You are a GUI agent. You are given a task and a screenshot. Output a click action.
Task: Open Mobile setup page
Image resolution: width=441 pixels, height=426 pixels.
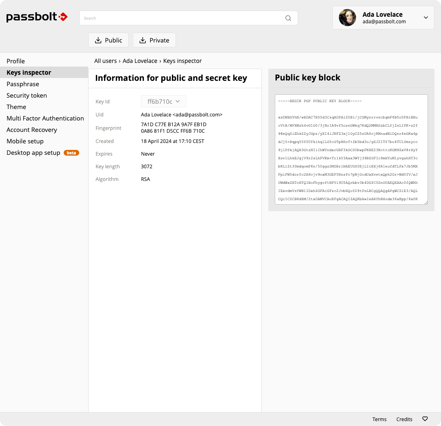coord(25,141)
